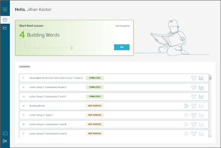The height and width of the screenshot is (148, 221).
Task: Play lesson 4 Building Words
Action: point(186,106)
